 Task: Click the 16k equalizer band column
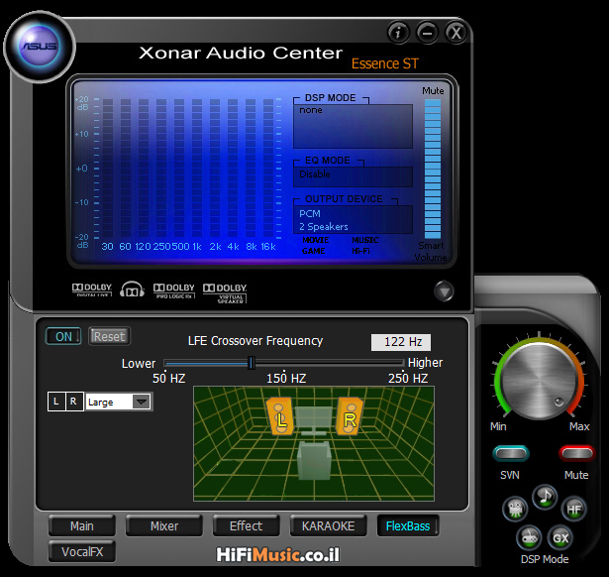coord(268,168)
